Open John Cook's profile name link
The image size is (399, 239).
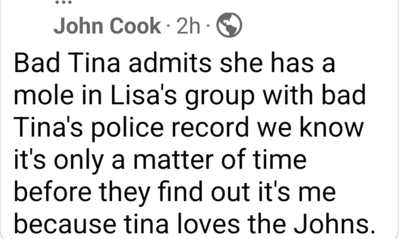pos(107,26)
